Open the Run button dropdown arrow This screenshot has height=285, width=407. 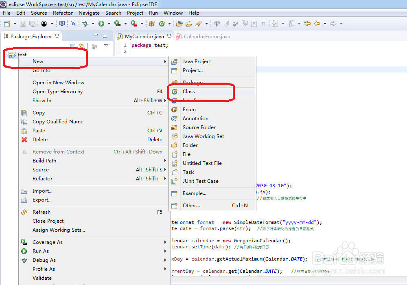click(x=109, y=24)
